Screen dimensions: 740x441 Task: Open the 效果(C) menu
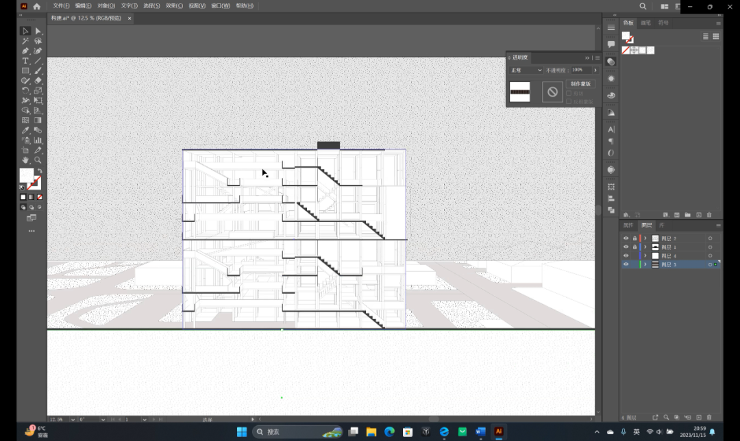click(x=174, y=5)
